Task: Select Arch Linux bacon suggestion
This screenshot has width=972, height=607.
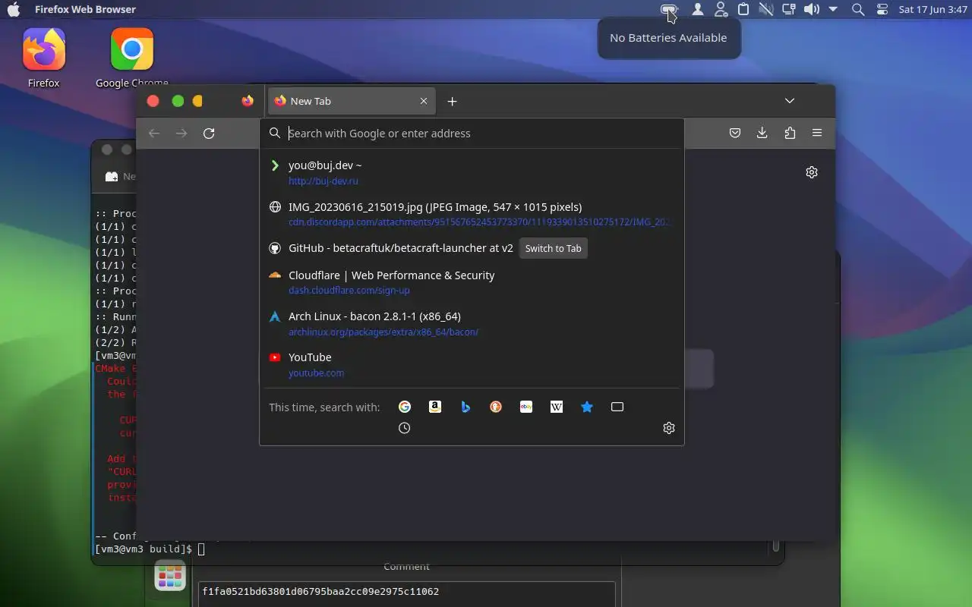Action: tap(472, 323)
